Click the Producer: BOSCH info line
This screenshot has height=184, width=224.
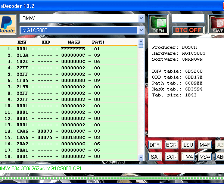174,47
